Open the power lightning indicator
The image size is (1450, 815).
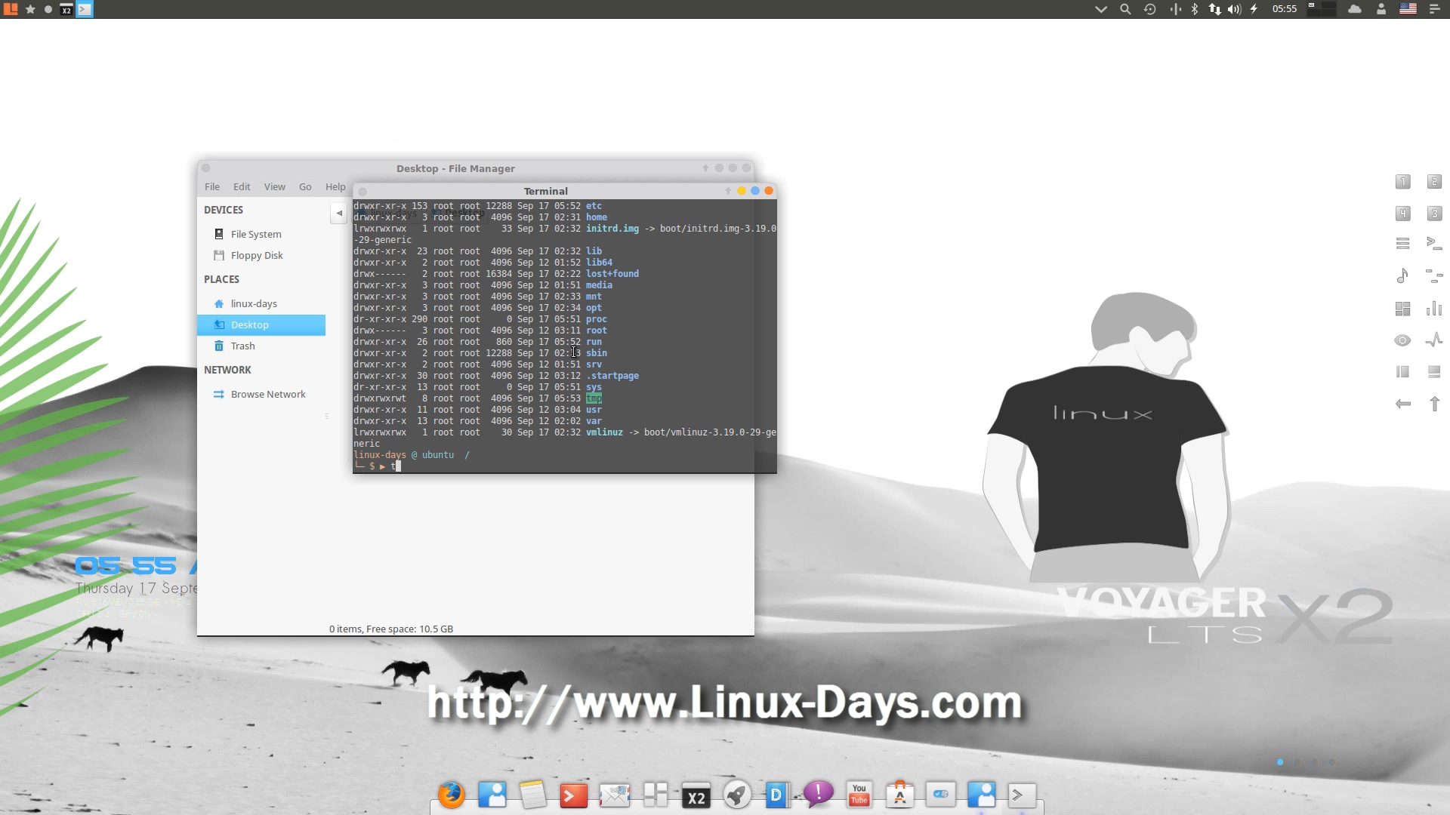point(1254,9)
